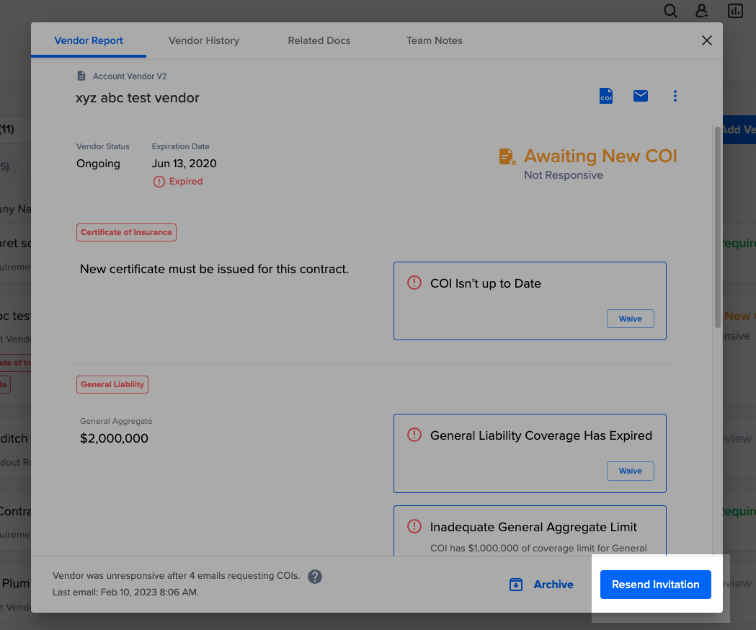This screenshot has height=630, width=756.
Task: Archive this vendor
Action: [x=541, y=585]
